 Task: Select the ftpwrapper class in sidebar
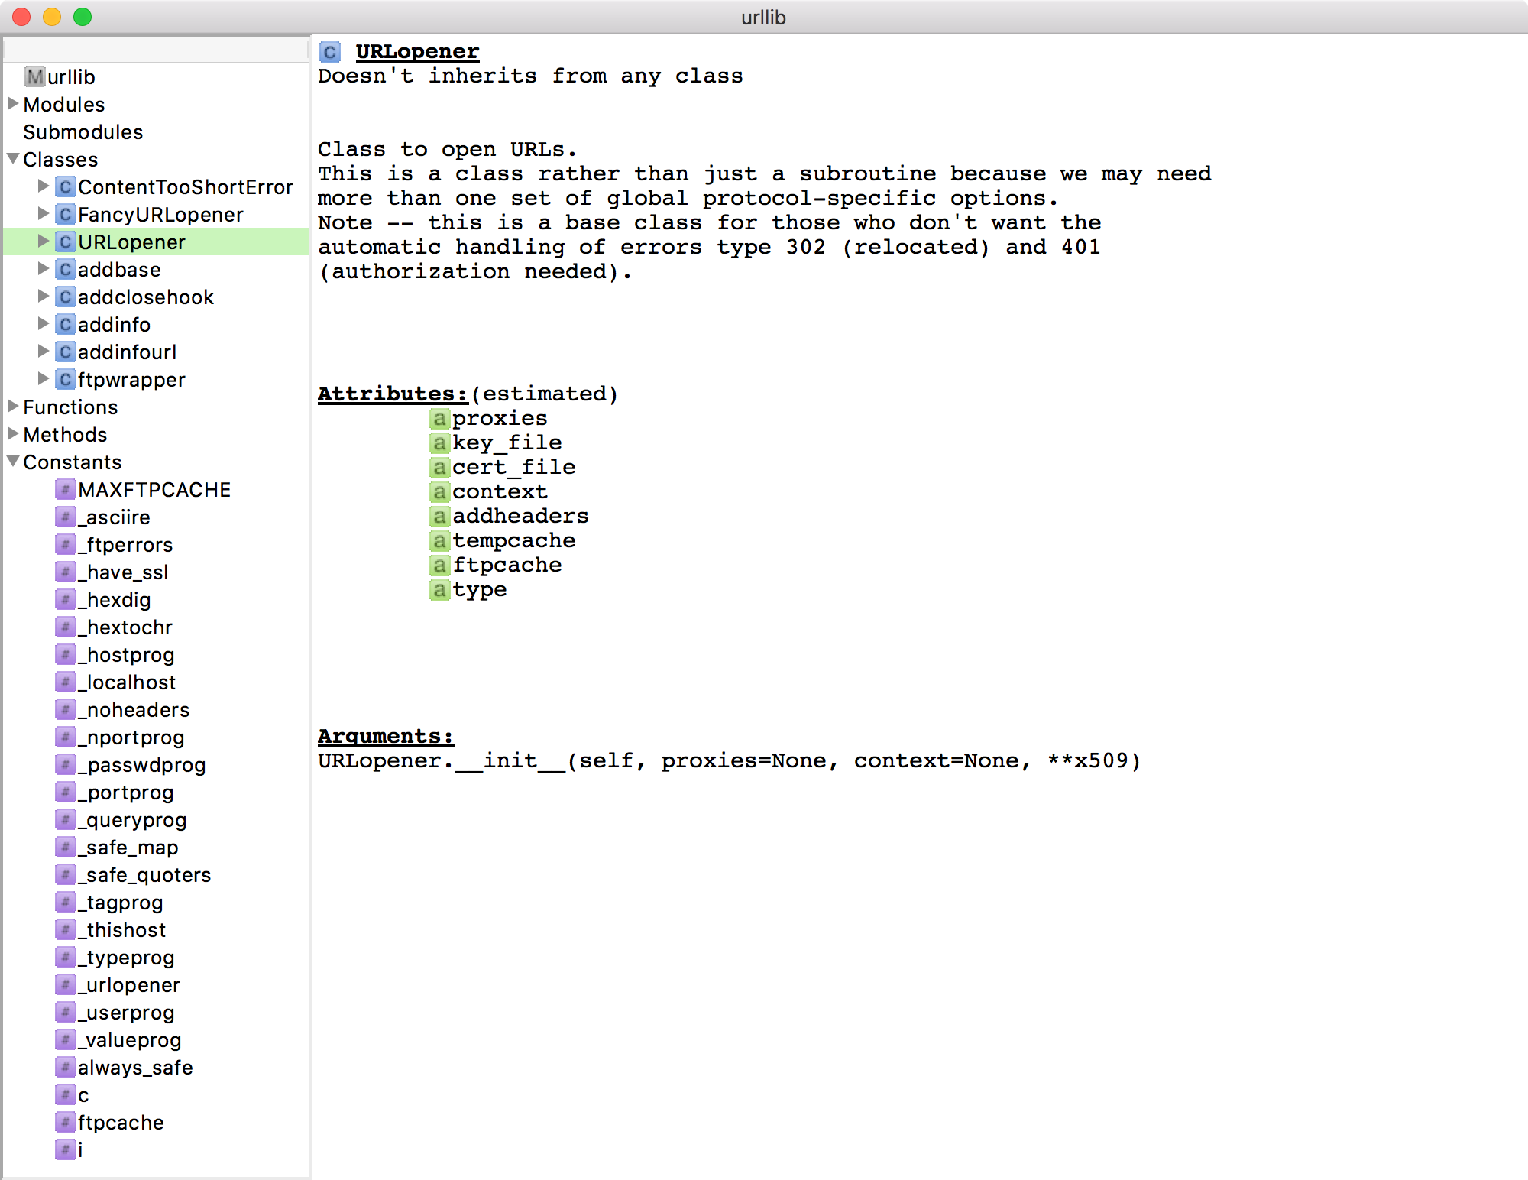click(x=131, y=379)
